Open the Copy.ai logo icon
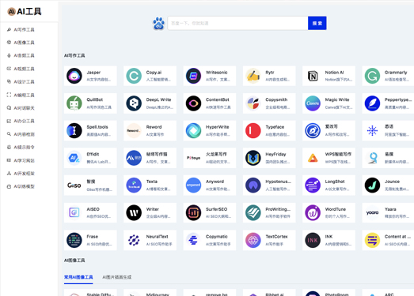The height and width of the screenshot is (296, 414). (134, 76)
